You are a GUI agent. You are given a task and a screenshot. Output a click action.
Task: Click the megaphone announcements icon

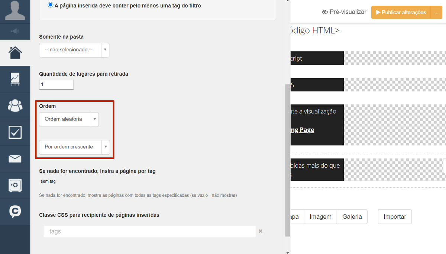pyautogui.click(x=15, y=31)
